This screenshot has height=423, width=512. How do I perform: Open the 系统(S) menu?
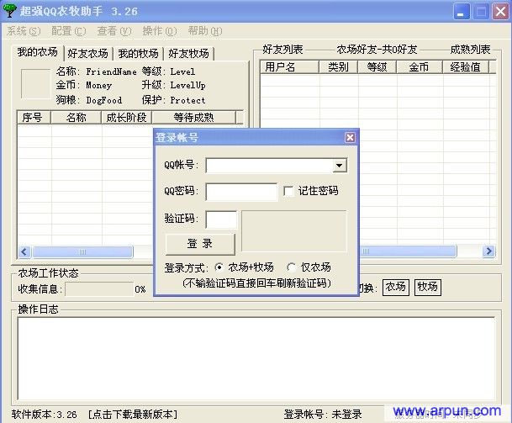coord(24,31)
